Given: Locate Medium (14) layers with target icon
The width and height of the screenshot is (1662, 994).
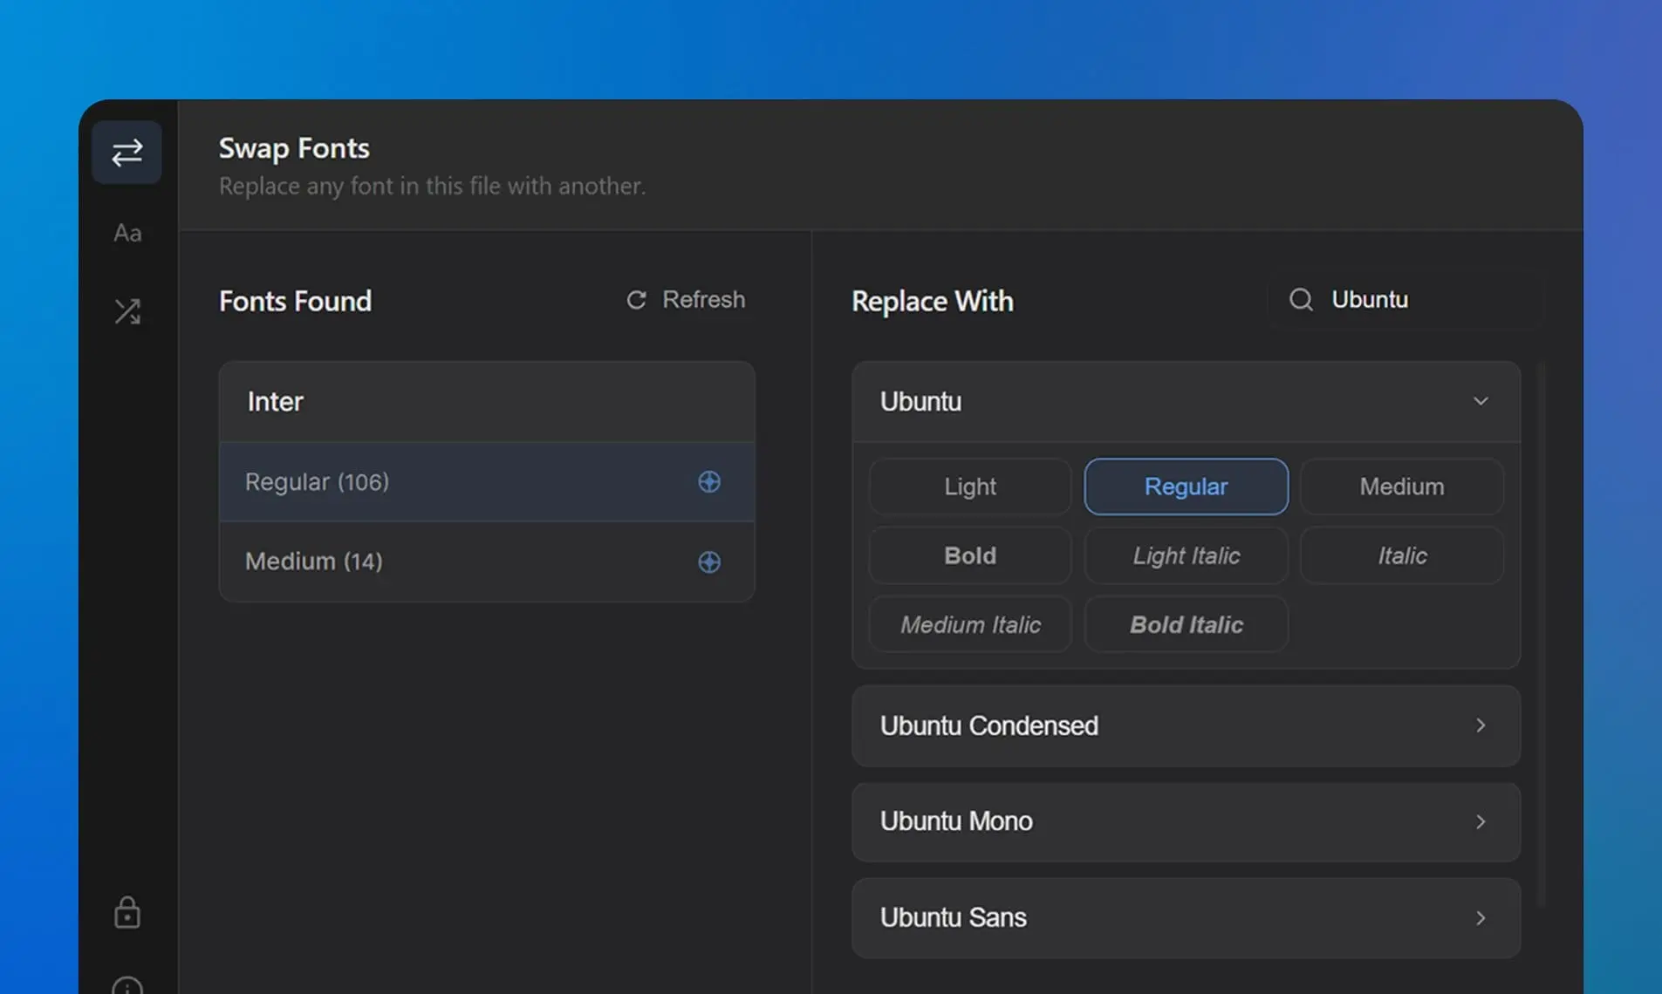Looking at the screenshot, I should (x=709, y=562).
